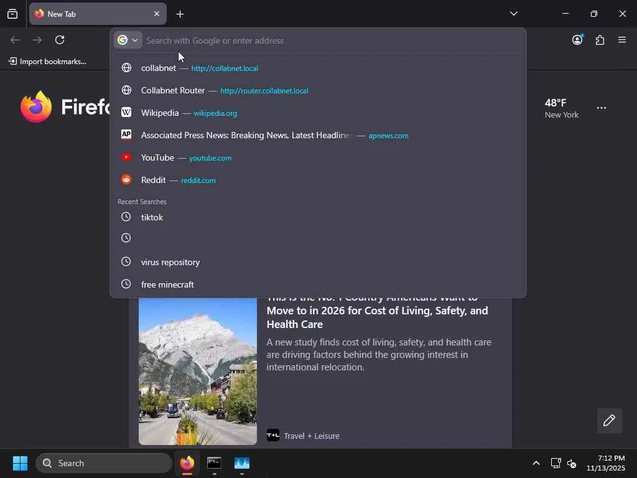This screenshot has height=478, width=637.
Task: Open the muted volume tray icon
Action: (x=572, y=463)
